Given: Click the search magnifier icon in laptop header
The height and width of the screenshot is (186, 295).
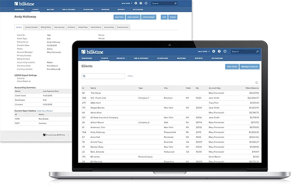Looking at the screenshot, I should click(257, 51).
